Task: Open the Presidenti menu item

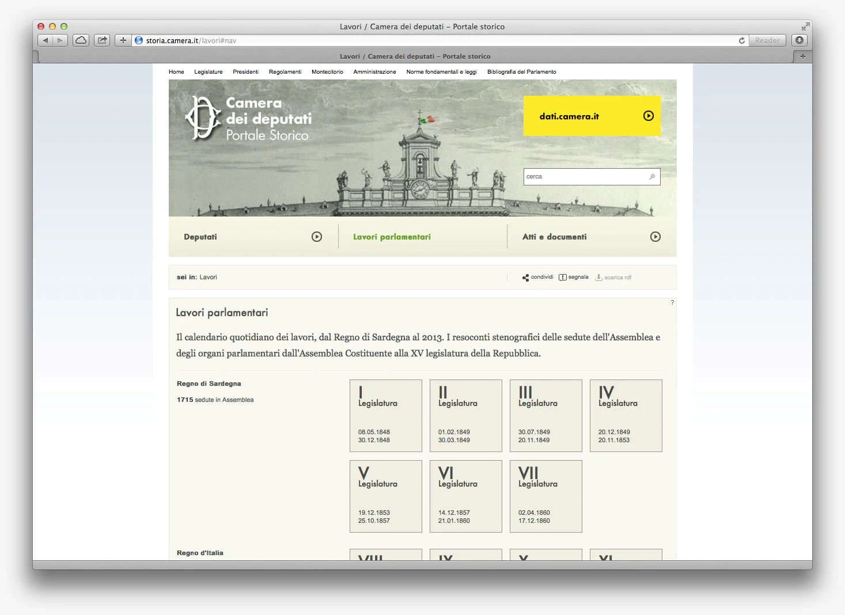Action: tap(245, 72)
